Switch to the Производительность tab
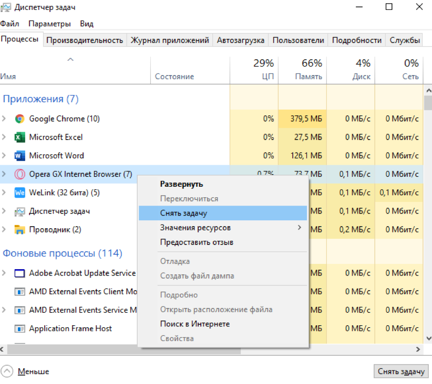The height and width of the screenshot is (384, 432). point(85,40)
